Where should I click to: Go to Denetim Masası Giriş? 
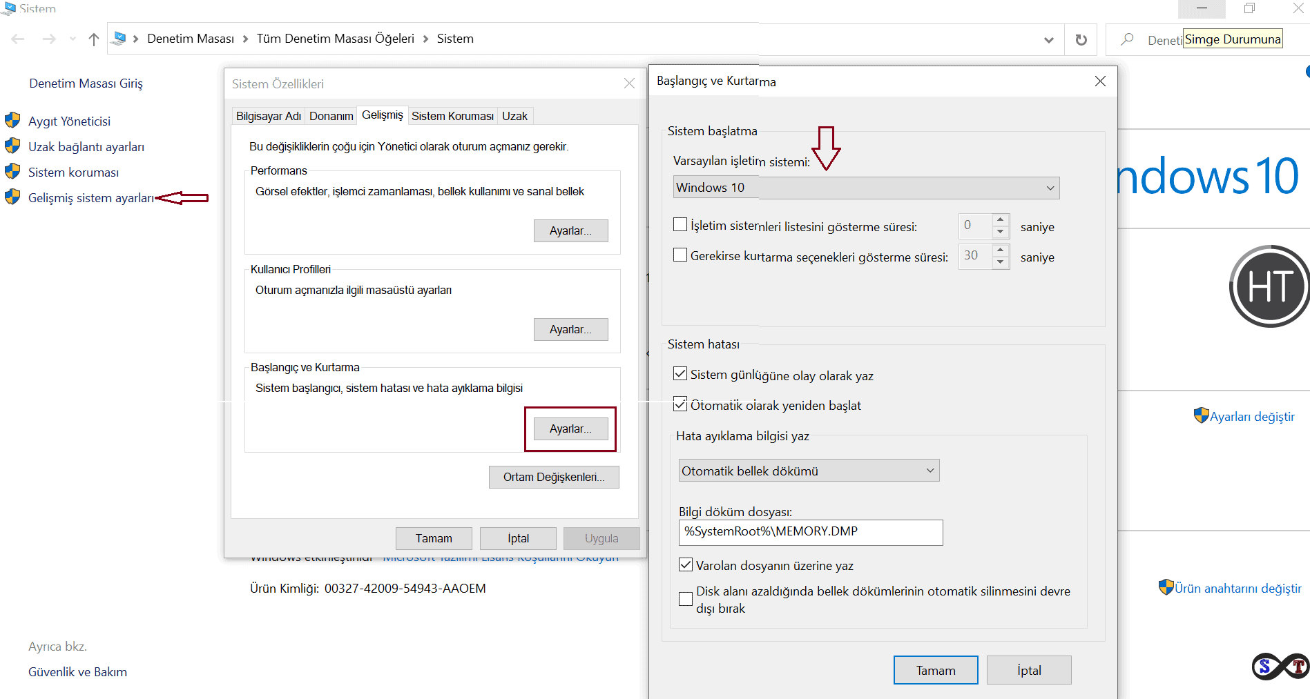86,83
